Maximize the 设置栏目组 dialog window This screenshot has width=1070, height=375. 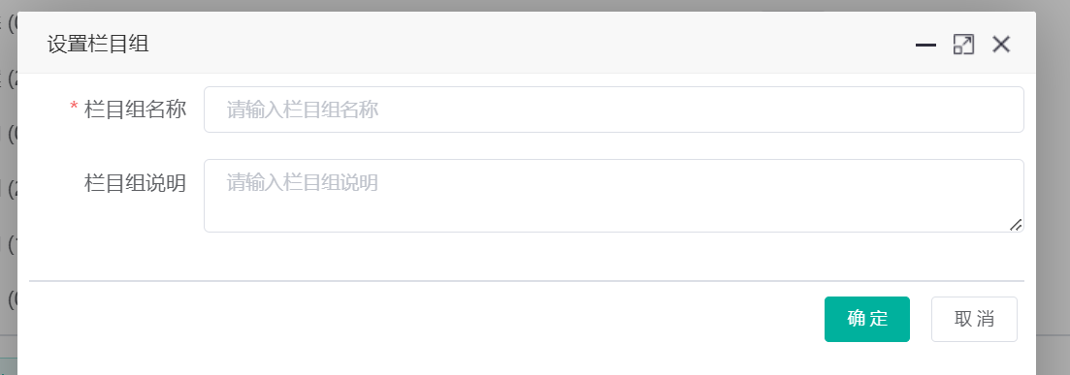963,45
